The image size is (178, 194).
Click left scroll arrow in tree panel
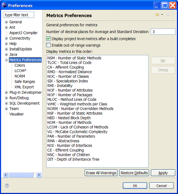5,175
